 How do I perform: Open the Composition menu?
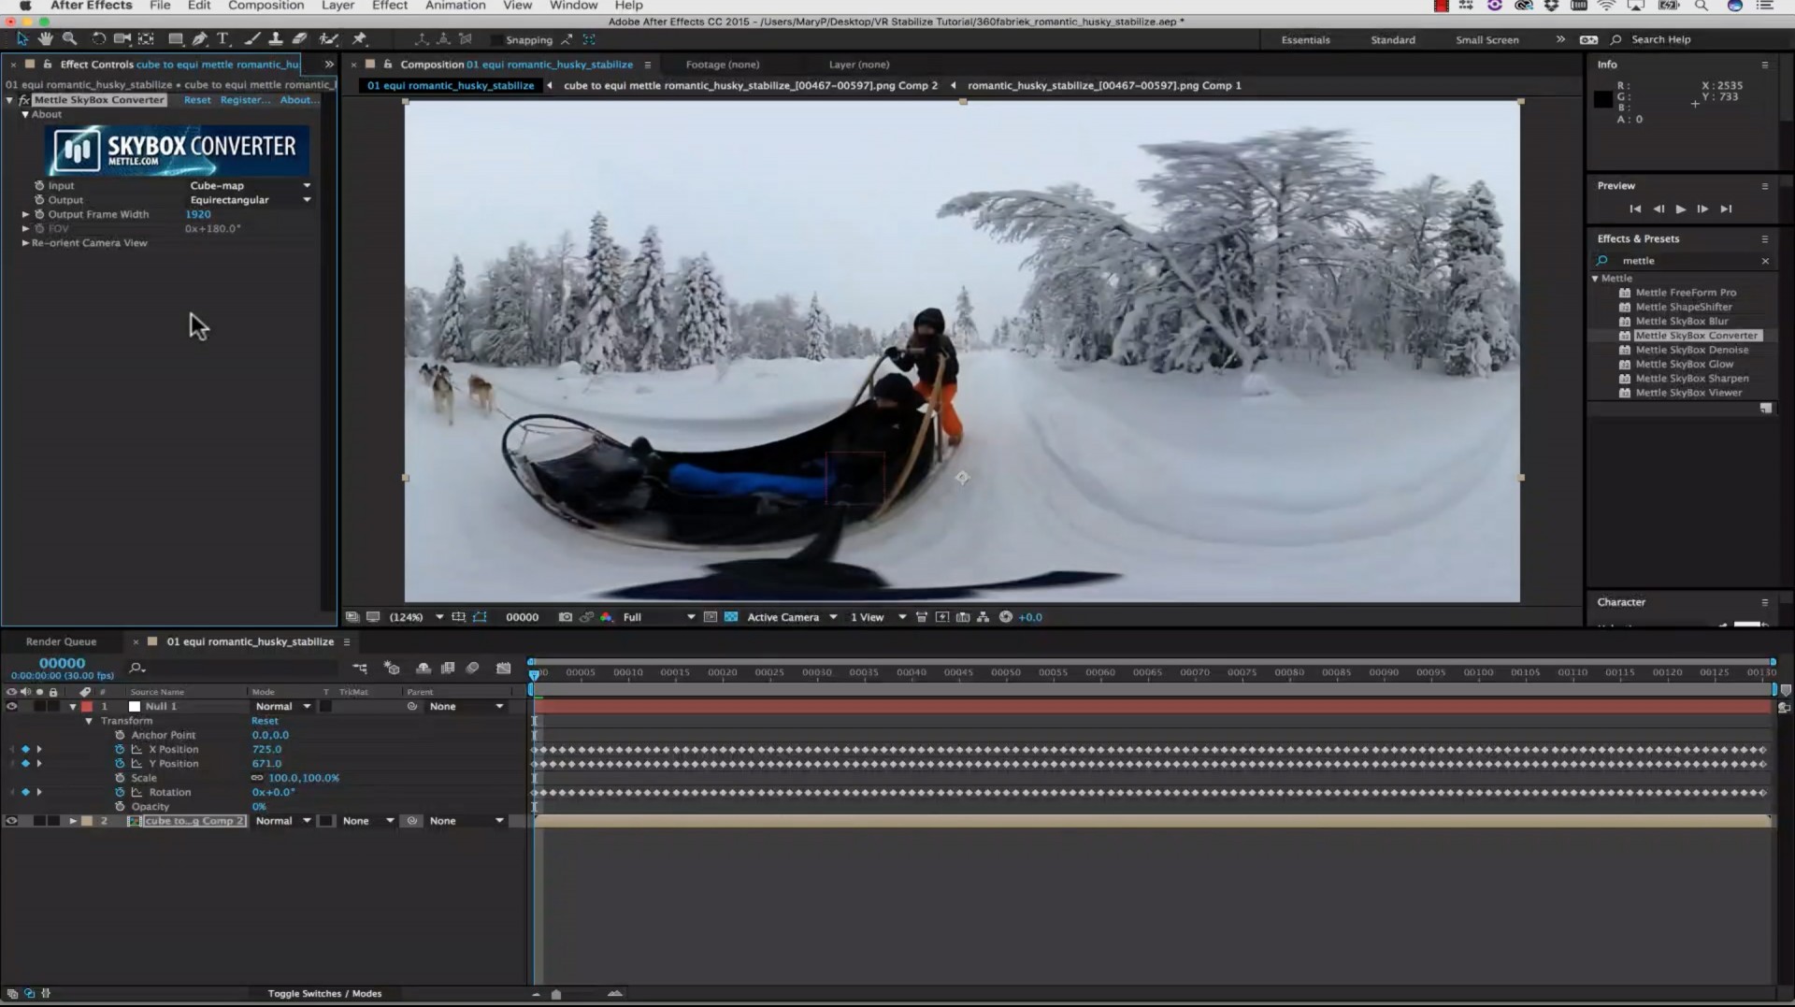click(265, 6)
